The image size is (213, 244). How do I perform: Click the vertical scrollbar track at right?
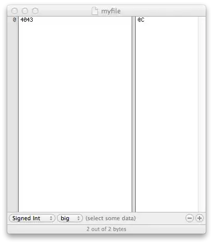[x=202, y=114]
